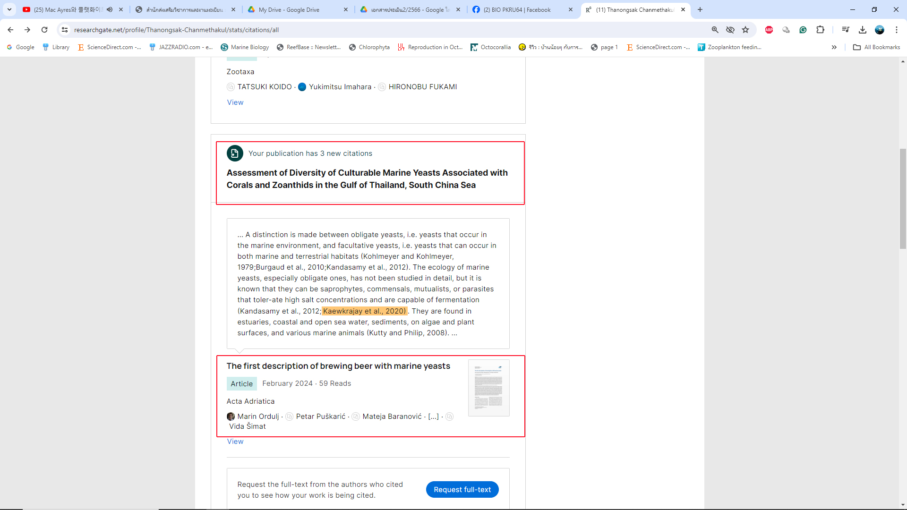Reload the ResearchGate page
907x510 pixels.
44,30
